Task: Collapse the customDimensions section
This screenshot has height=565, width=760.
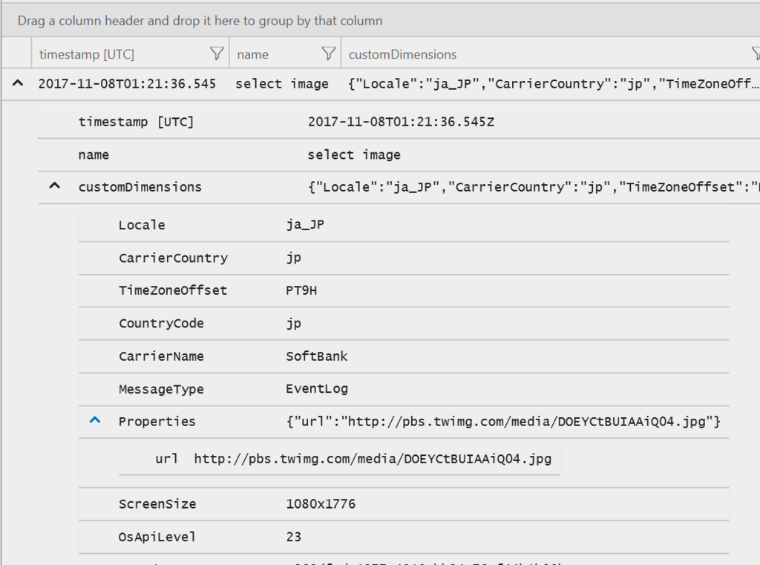Action: pyautogui.click(x=54, y=186)
